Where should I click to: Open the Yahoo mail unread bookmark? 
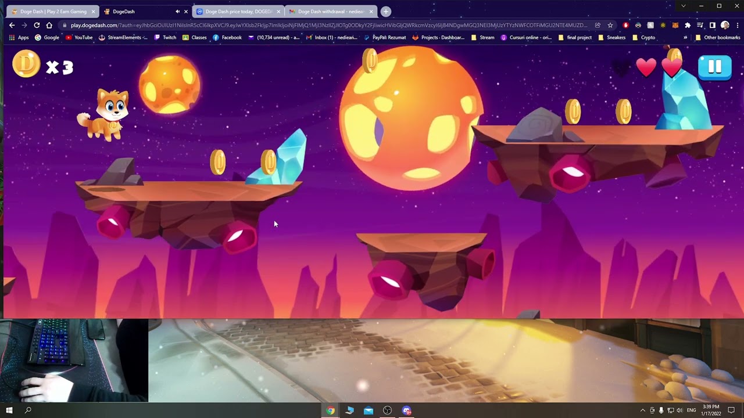274,37
